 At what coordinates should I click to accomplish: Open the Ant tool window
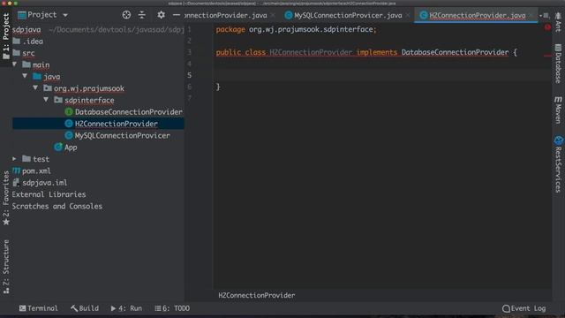pos(558,21)
